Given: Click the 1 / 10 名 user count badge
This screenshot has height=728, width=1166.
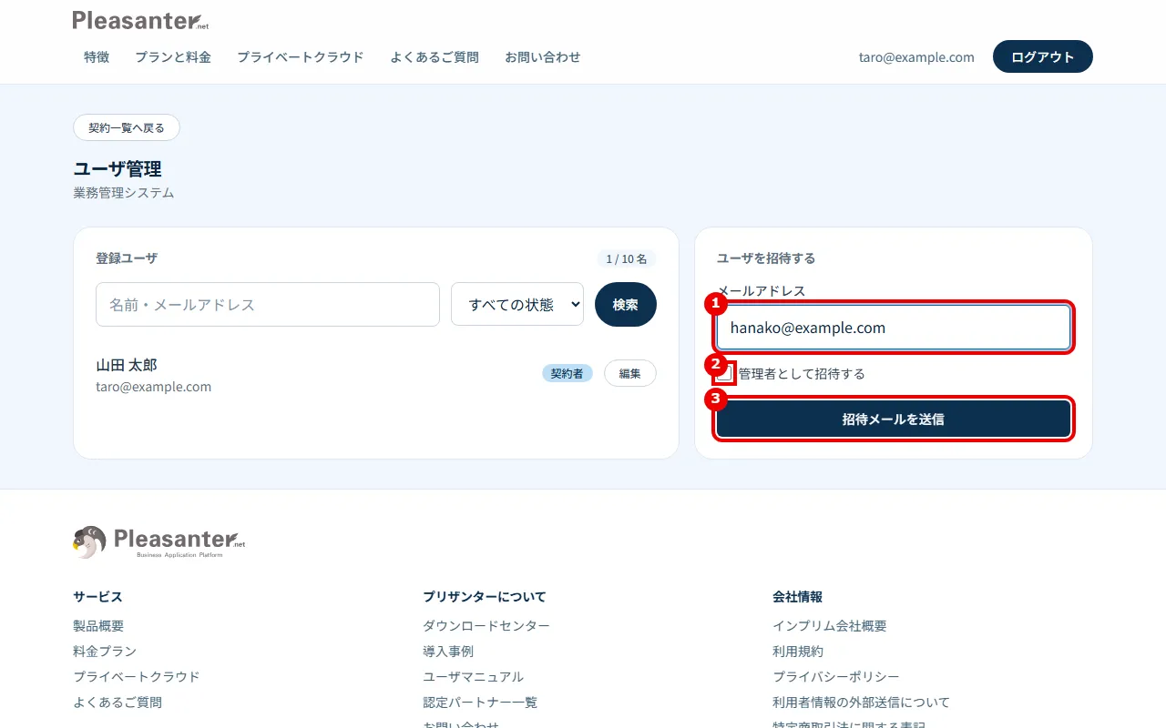Looking at the screenshot, I should [627, 258].
